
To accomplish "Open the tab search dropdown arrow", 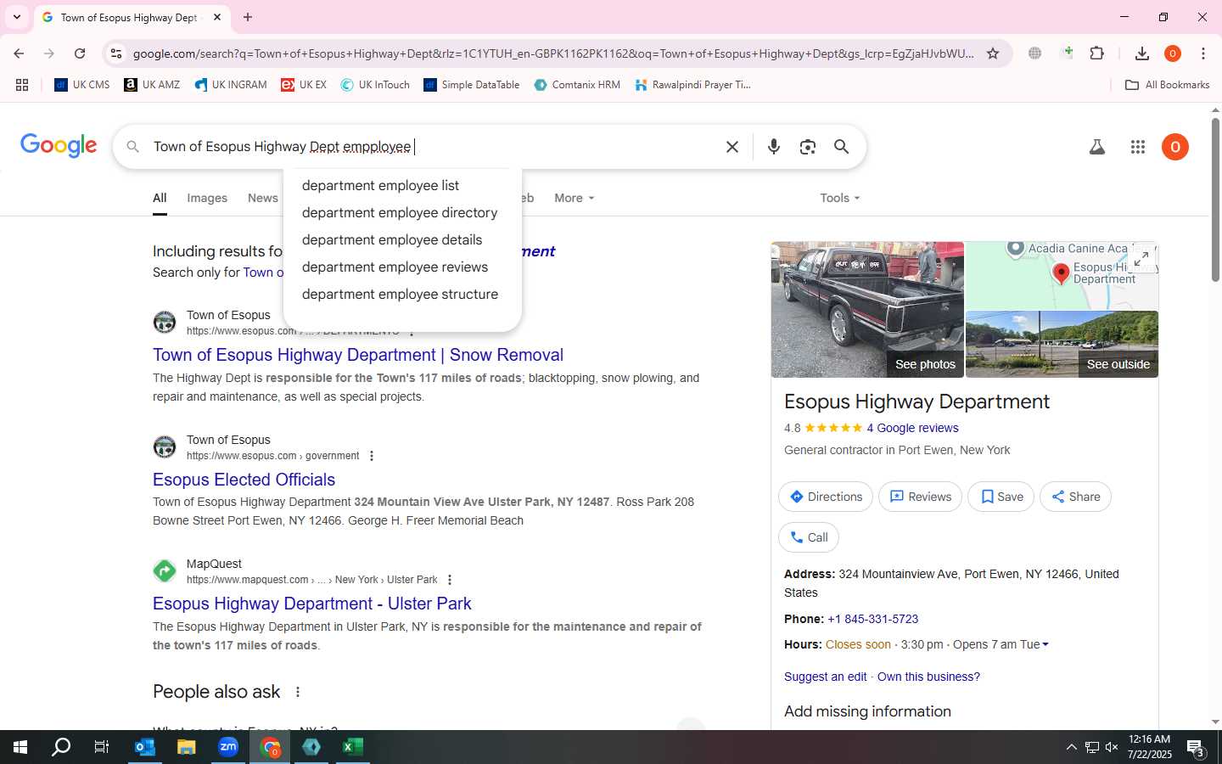I will tap(17, 17).
